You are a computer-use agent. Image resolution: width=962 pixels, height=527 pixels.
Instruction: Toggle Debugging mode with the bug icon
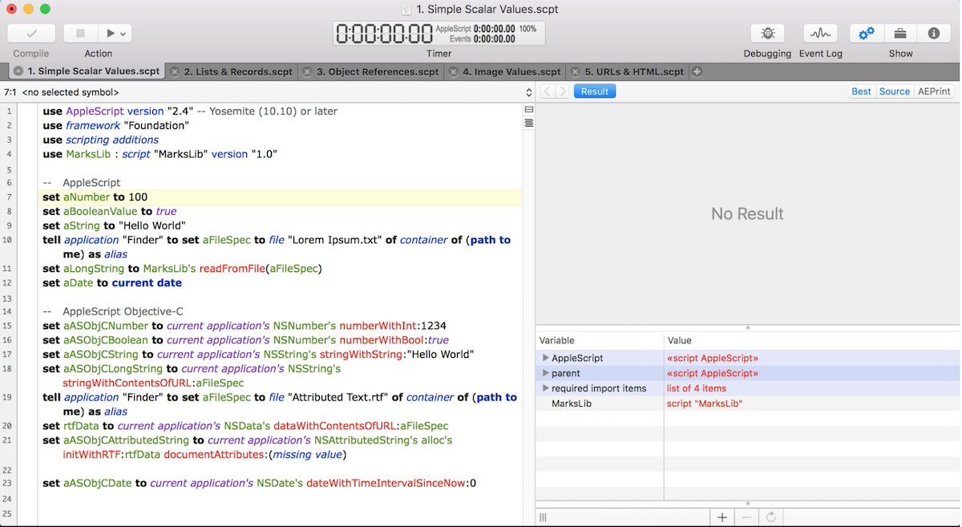click(x=767, y=34)
